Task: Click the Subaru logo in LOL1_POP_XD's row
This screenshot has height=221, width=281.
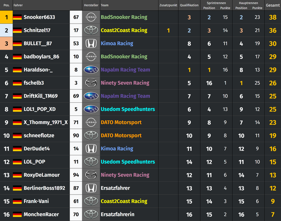Action: point(91,109)
